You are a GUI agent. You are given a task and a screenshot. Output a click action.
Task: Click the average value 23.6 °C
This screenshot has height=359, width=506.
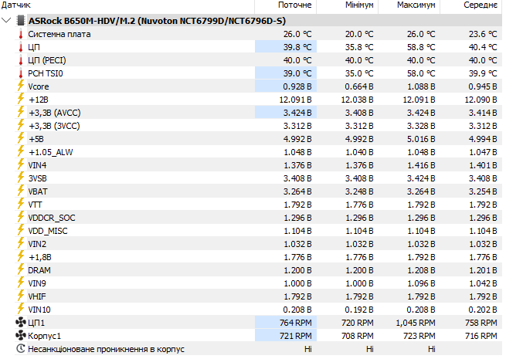(x=483, y=34)
